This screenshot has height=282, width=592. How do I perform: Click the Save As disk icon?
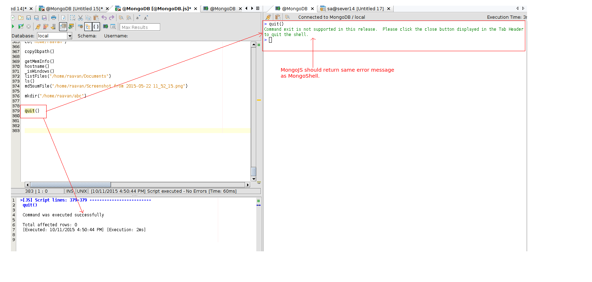[36, 18]
